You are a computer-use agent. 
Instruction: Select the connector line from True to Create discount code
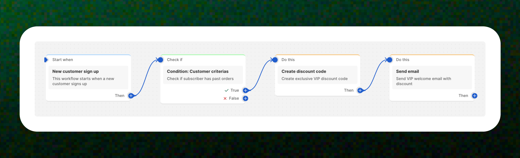[260, 75]
